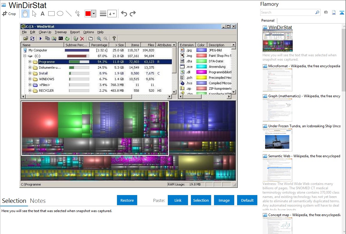Select the Crop tool
346x234 pixels.
(9, 14)
